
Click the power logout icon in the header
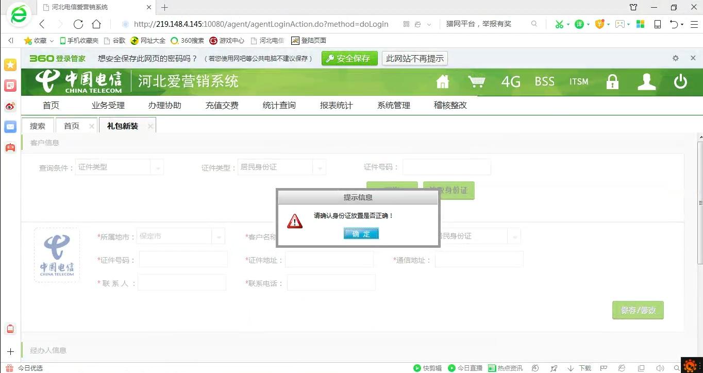pos(680,81)
